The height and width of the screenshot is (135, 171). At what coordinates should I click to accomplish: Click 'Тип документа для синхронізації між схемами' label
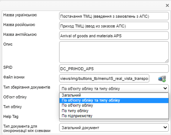coord(27,128)
